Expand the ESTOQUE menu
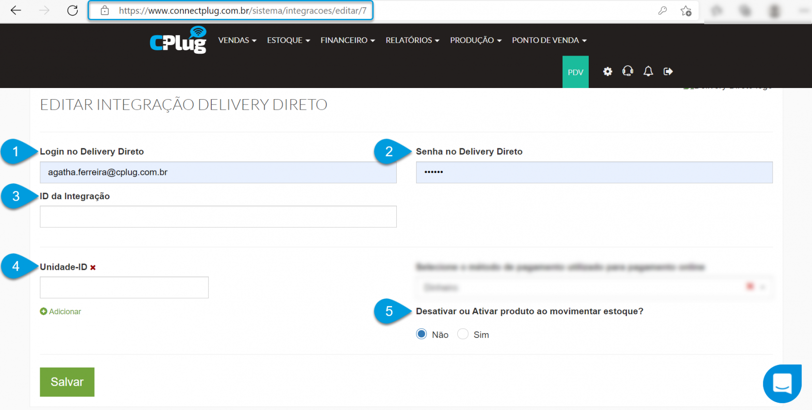This screenshot has height=410, width=812. click(289, 40)
